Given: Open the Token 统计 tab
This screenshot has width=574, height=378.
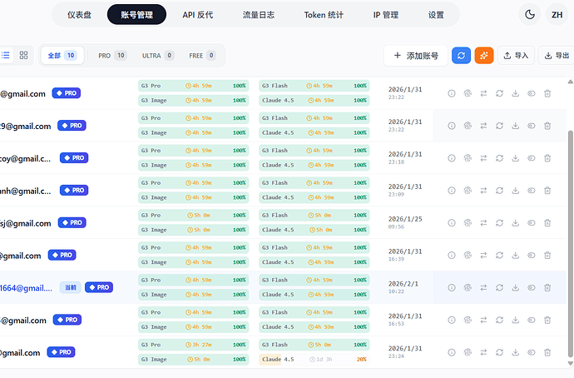Looking at the screenshot, I should [324, 15].
